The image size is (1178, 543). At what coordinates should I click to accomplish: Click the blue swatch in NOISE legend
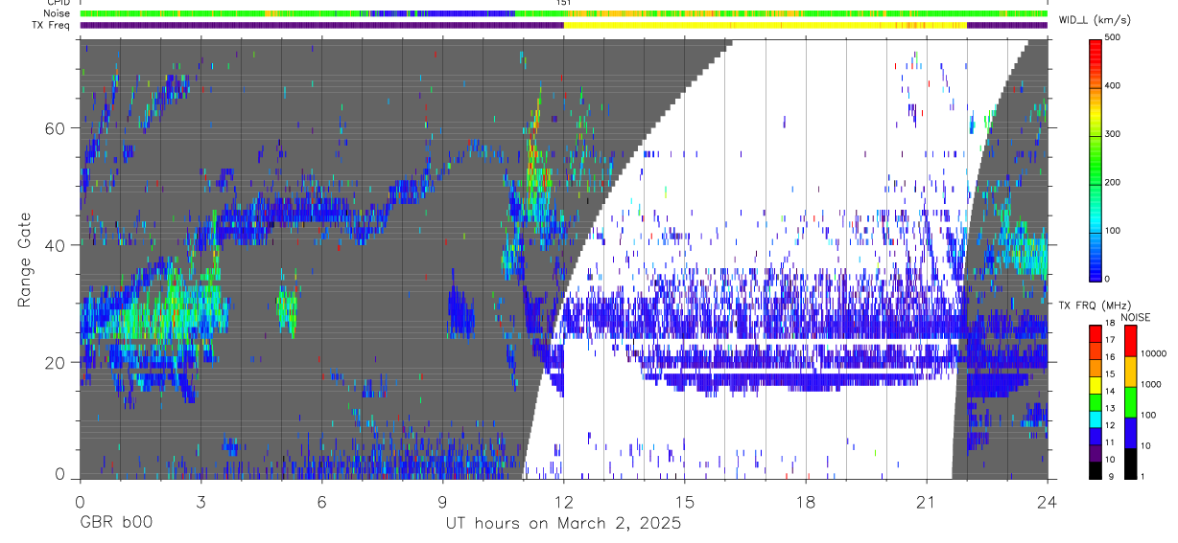pyautogui.click(x=1130, y=431)
